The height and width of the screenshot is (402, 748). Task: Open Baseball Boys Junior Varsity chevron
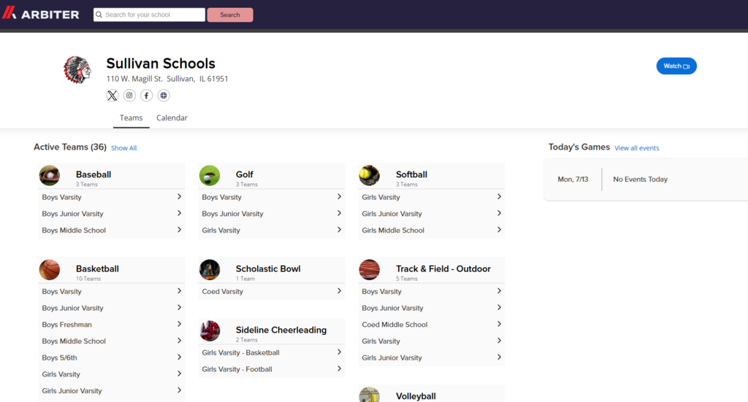coord(180,213)
